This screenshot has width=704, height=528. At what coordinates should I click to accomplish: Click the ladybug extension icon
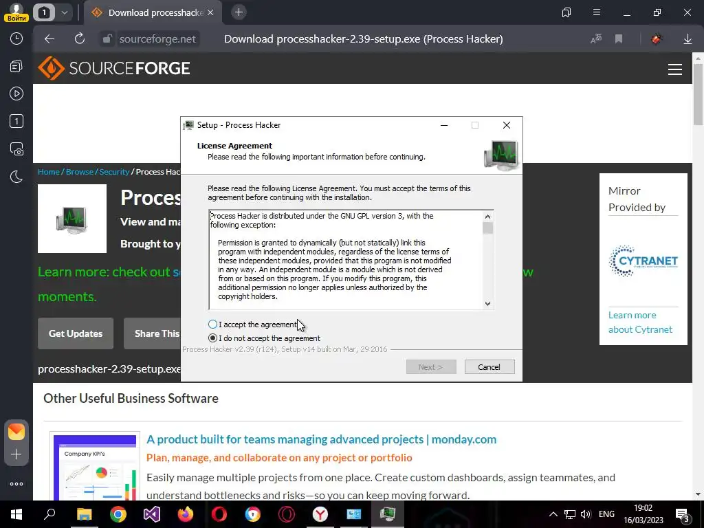click(x=656, y=39)
